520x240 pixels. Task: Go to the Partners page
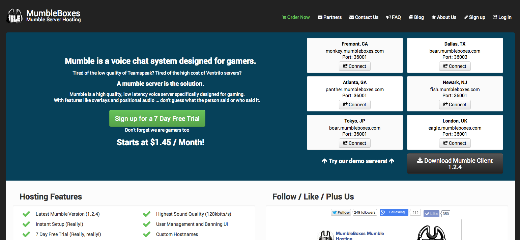[x=329, y=17]
